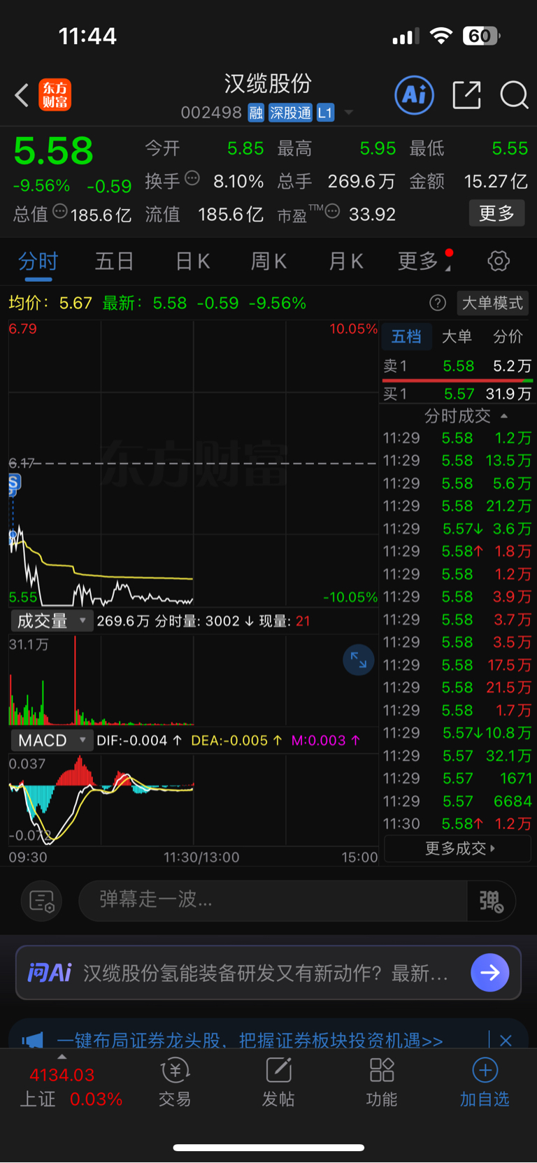Toggle the 弹 danmaku icon

coord(491,901)
